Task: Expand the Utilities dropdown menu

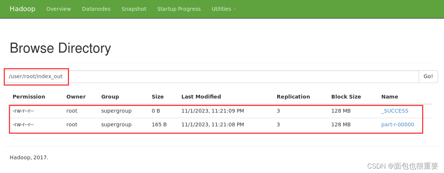Action: pyautogui.click(x=224, y=9)
